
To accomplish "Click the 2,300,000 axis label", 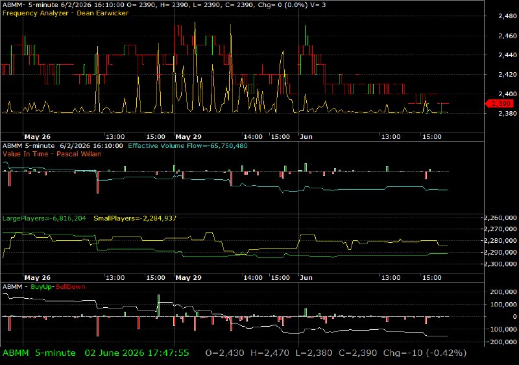I will [x=500, y=264].
